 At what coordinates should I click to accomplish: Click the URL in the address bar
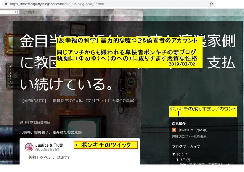(57, 4)
